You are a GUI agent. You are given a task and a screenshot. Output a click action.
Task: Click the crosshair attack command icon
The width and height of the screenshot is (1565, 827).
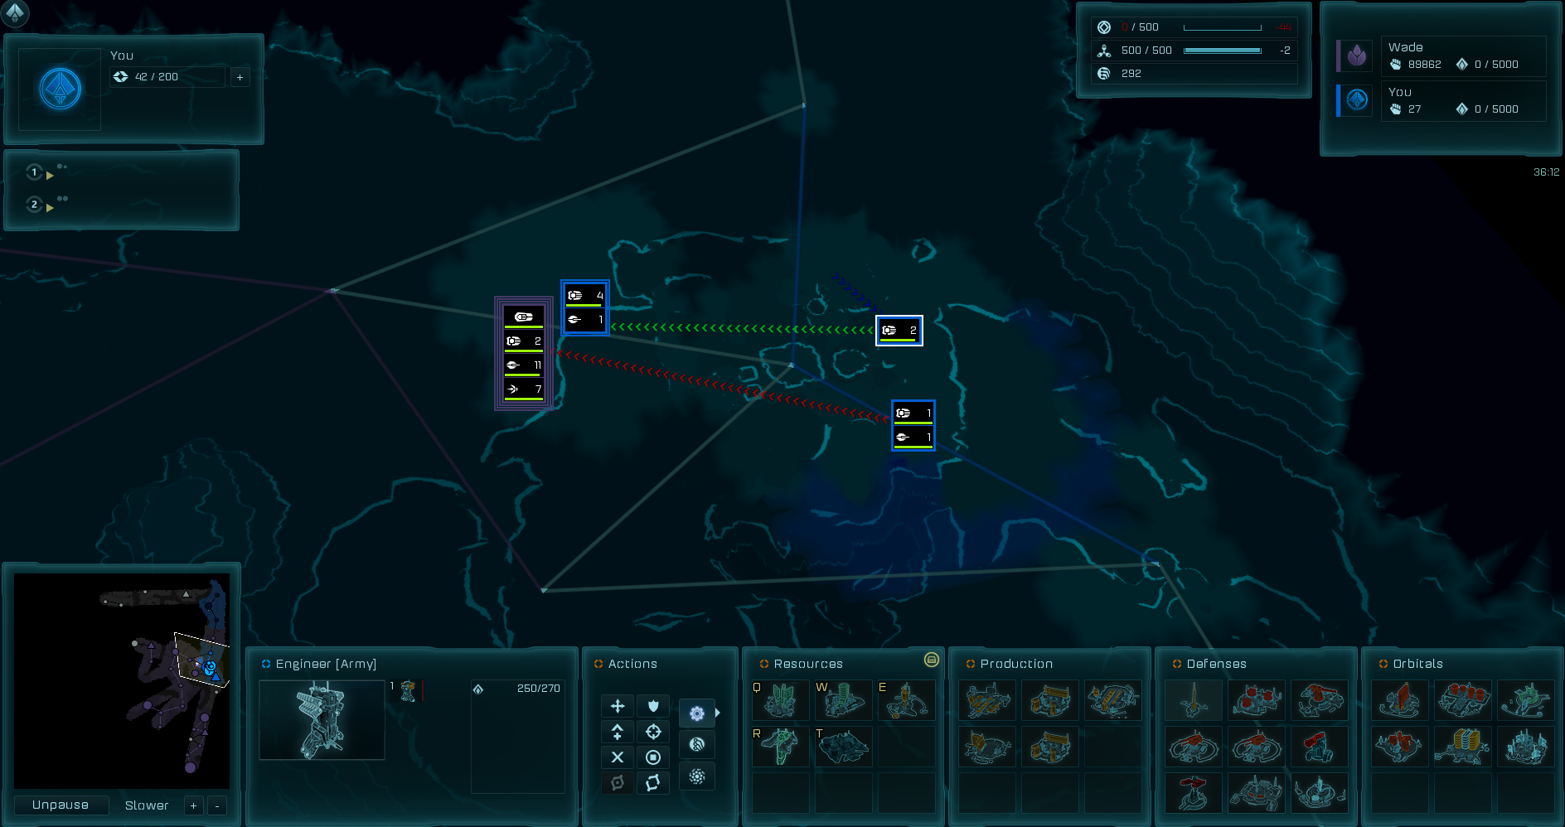(x=653, y=732)
